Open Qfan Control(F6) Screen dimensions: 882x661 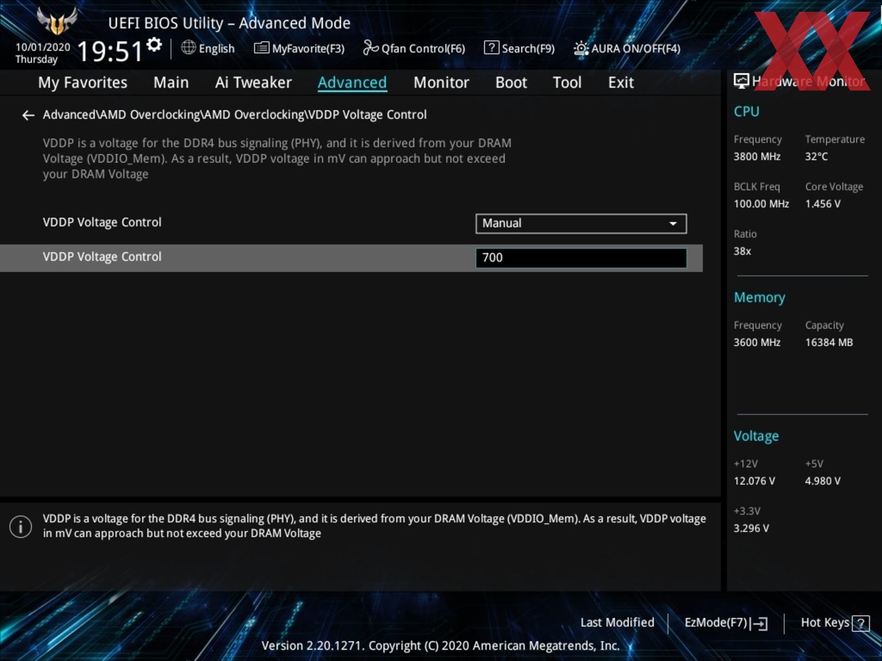click(x=414, y=48)
